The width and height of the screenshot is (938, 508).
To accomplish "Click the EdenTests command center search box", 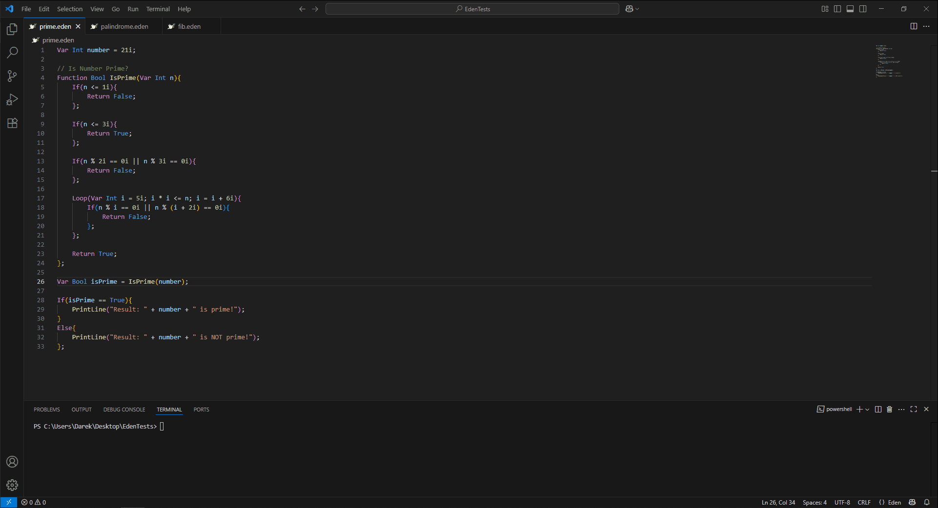I will click(472, 9).
